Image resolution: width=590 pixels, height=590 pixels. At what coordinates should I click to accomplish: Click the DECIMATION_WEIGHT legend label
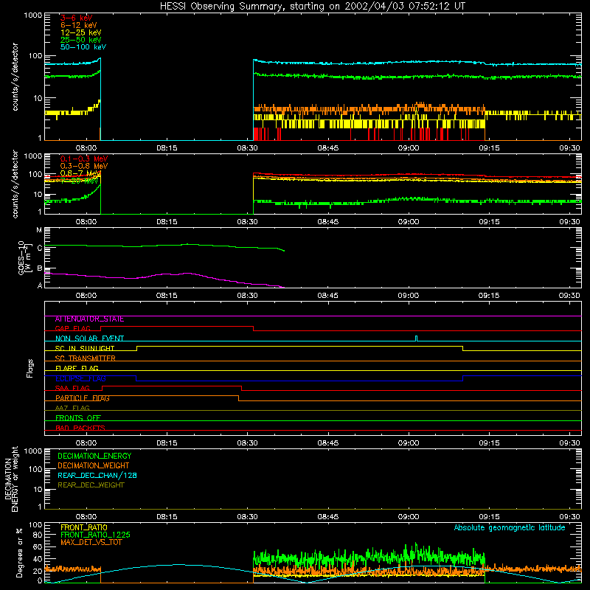click(94, 466)
